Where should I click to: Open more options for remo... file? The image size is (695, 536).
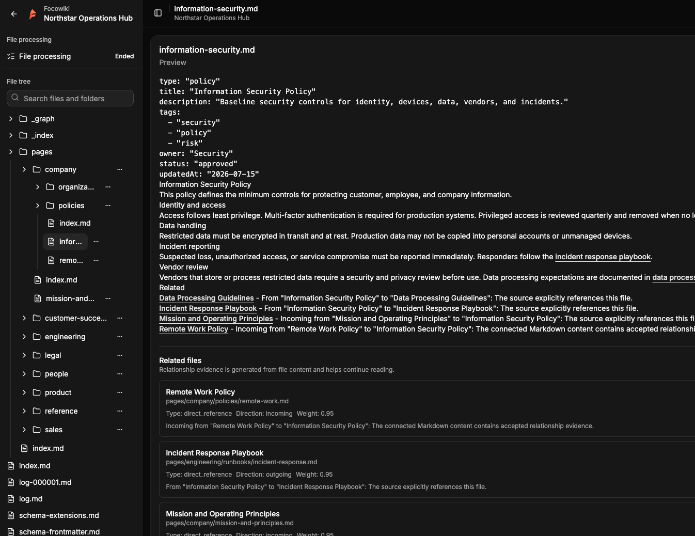pos(96,260)
